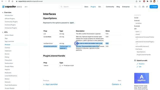Viewport: 160px width, 90px height.
Task: Open Introduction in the sidebar
Action: (9, 15)
